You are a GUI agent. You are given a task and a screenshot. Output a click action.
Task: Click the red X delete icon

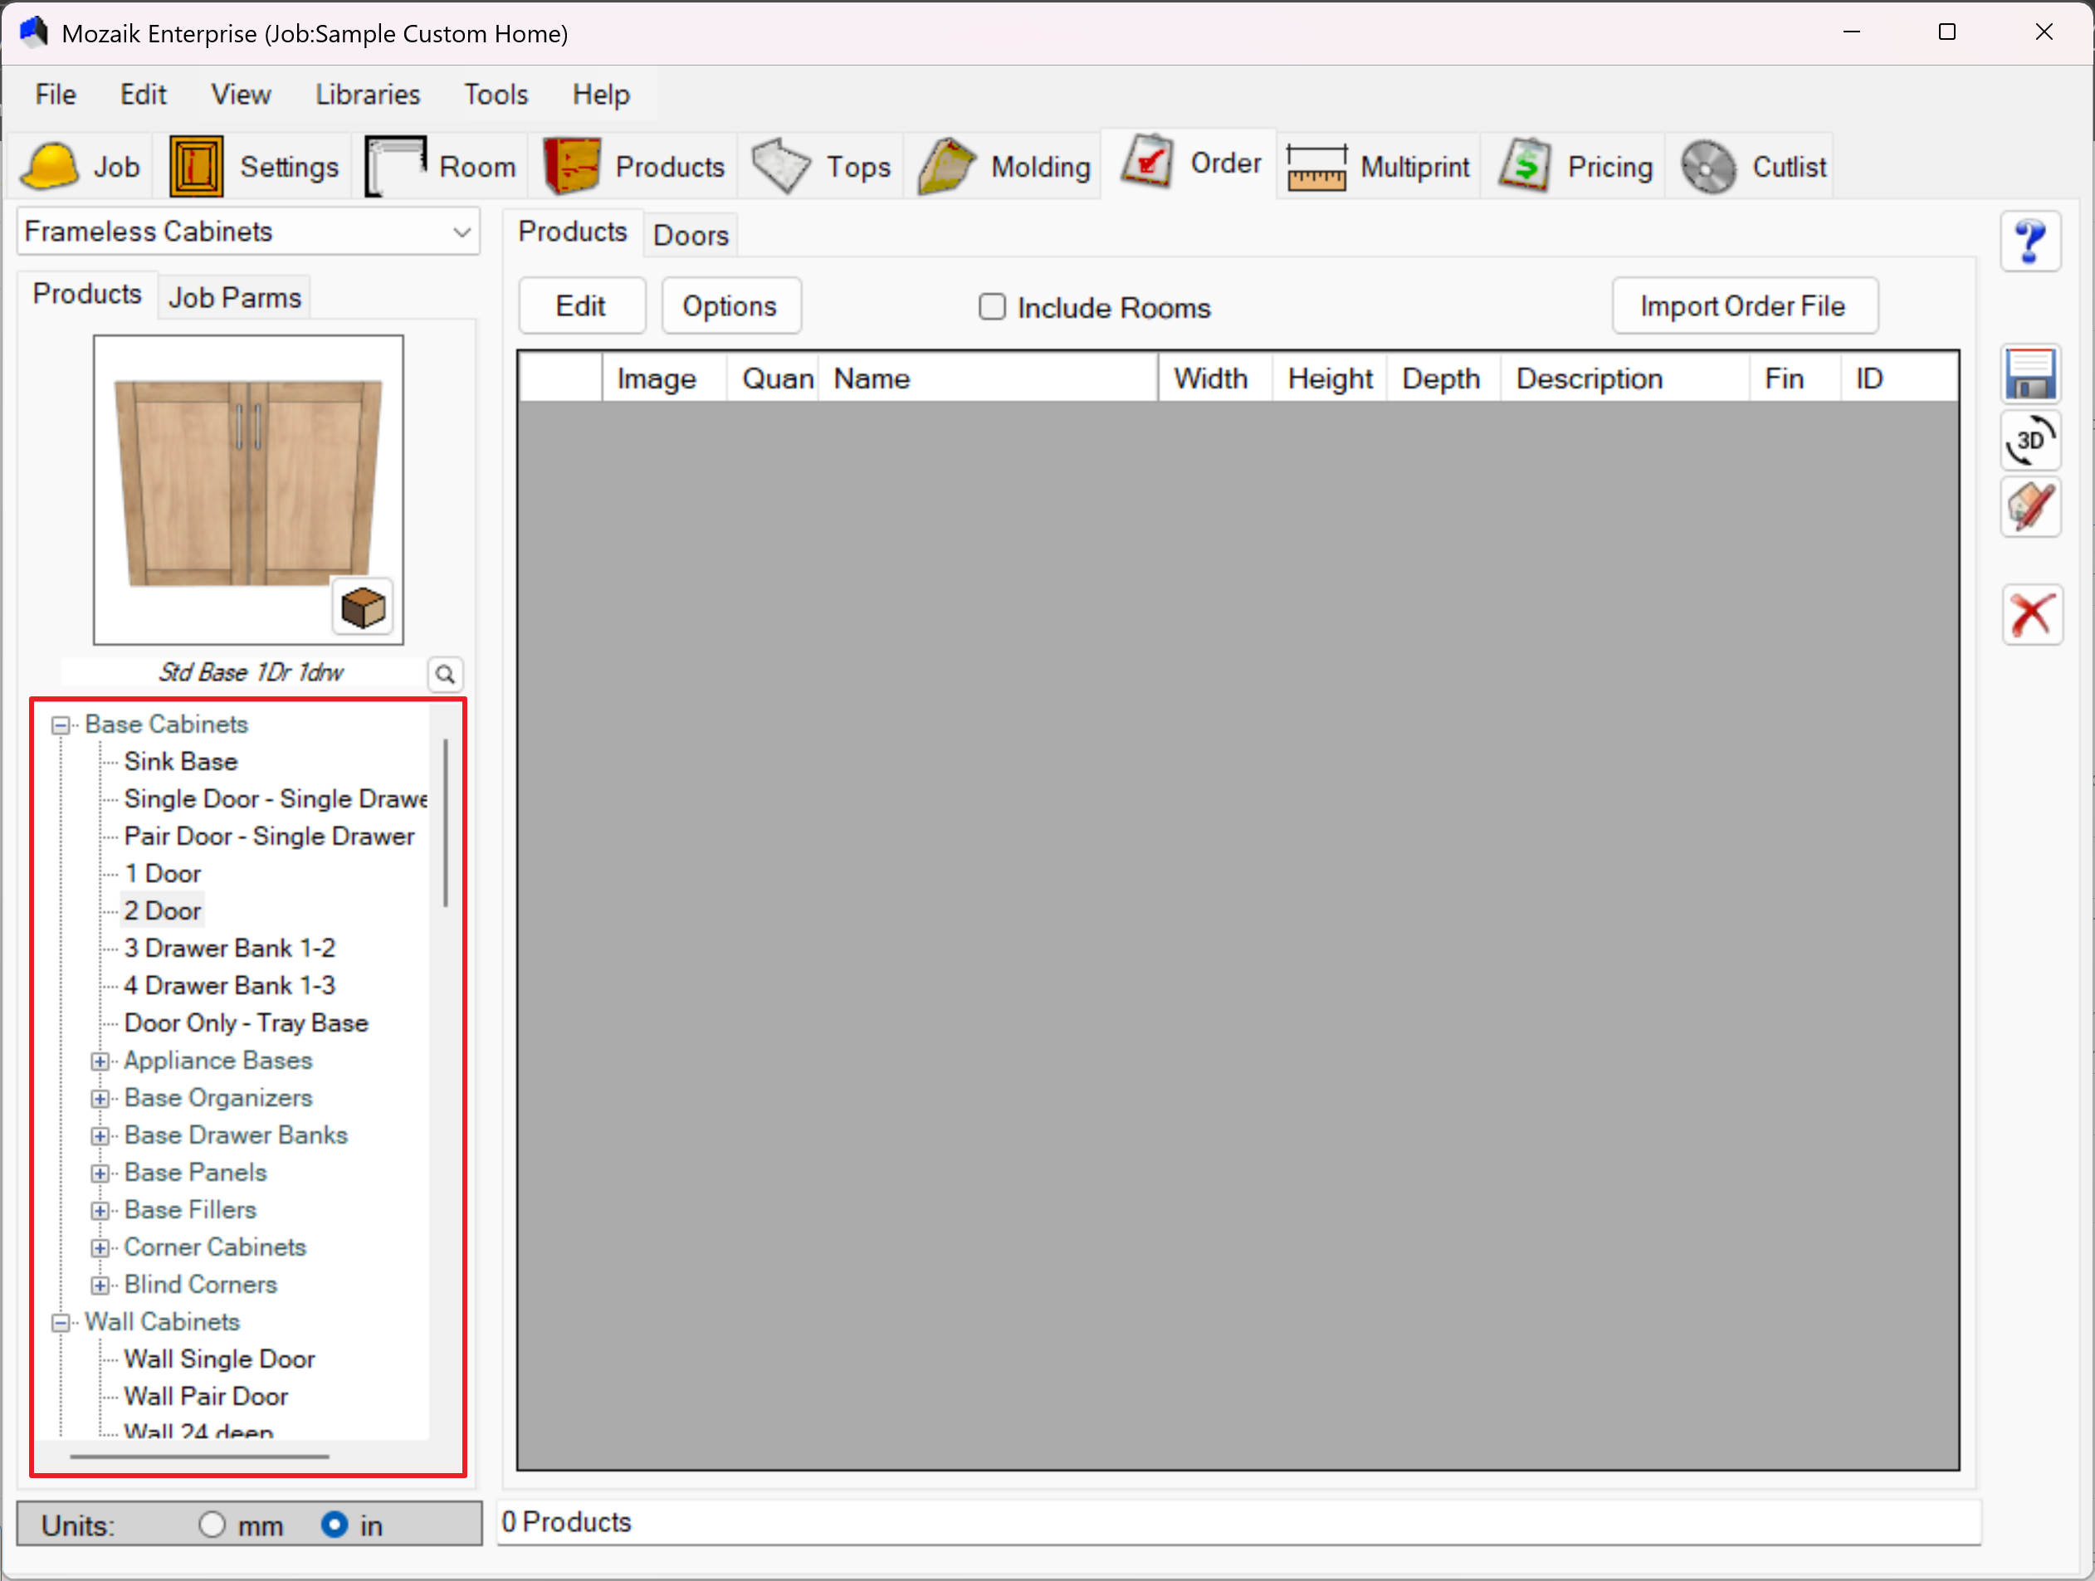(x=2032, y=614)
